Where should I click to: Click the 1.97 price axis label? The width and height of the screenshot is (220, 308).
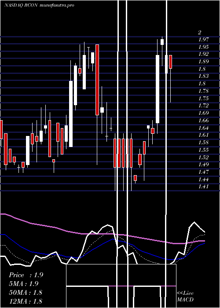pyautogui.click(x=203, y=40)
